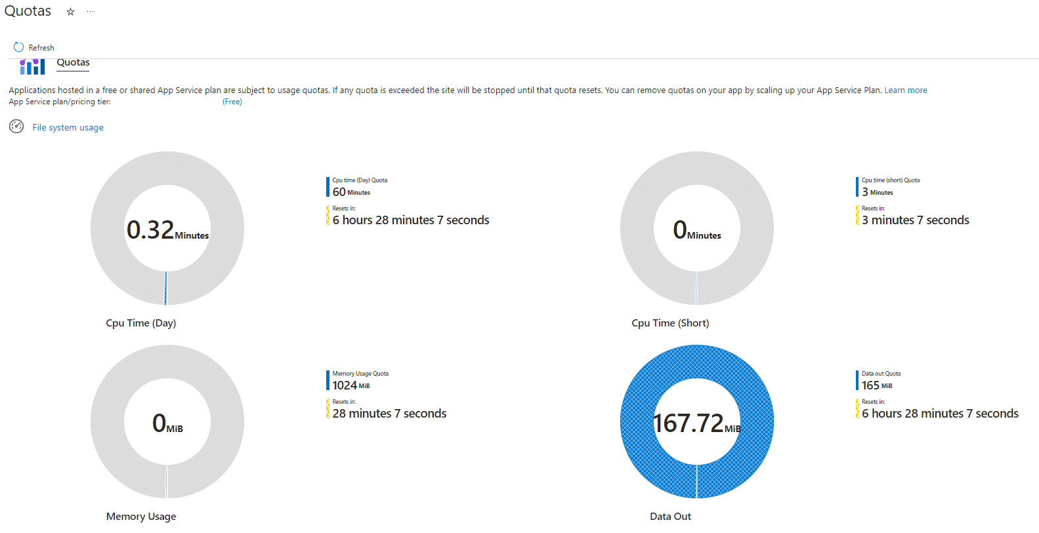Screen dimensions: 1039x533
Task: Click App Service plan/pricing tier label
Action: tap(60, 102)
